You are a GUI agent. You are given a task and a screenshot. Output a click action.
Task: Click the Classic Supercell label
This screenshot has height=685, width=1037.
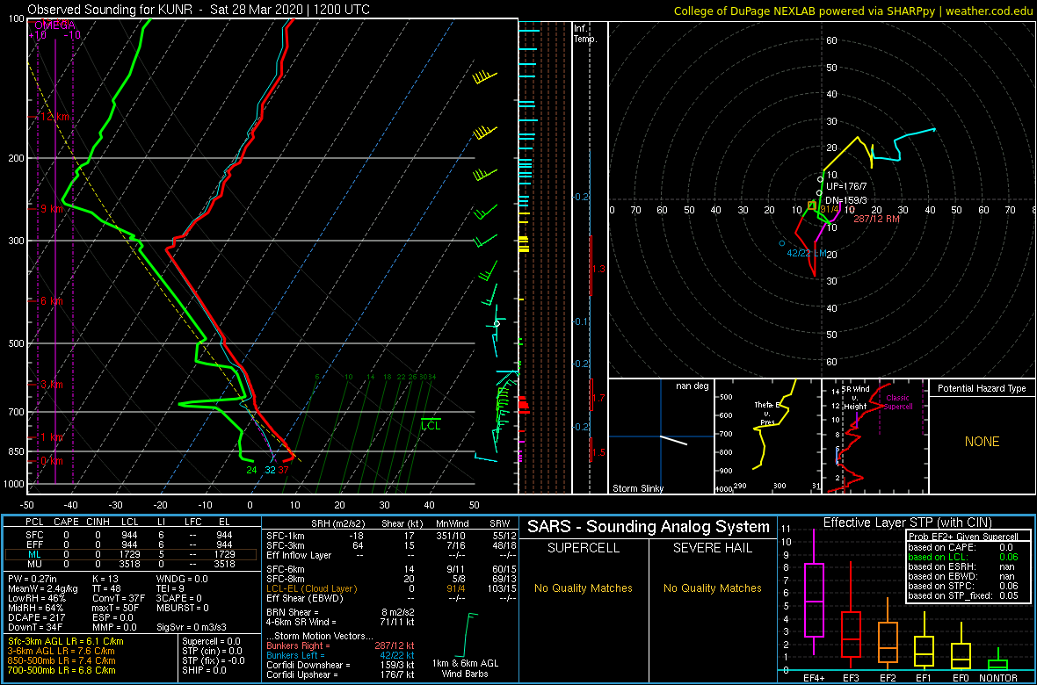[899, 402]
